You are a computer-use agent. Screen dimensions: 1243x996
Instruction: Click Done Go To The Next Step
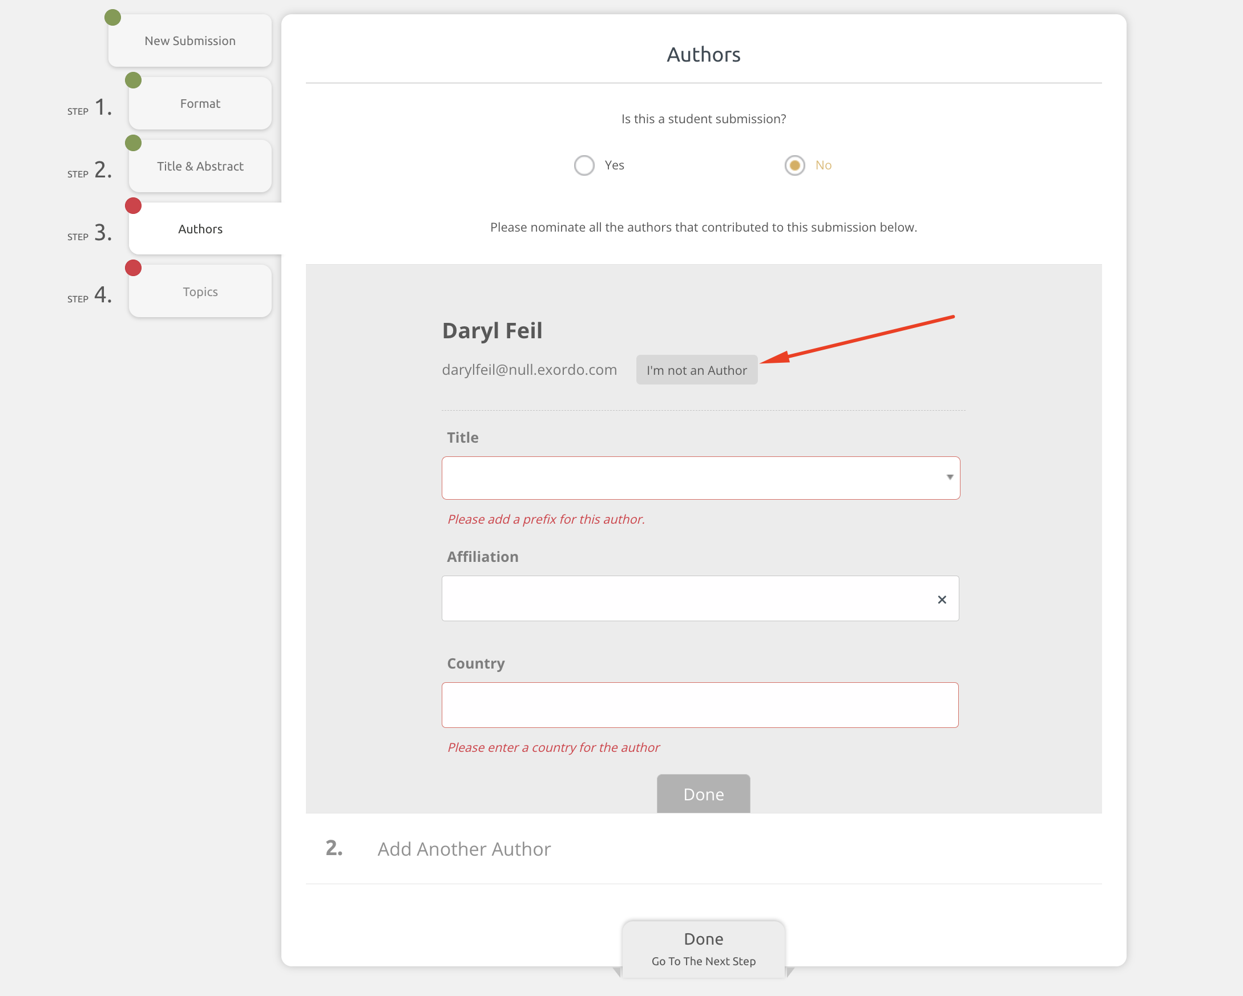(703, 948)
